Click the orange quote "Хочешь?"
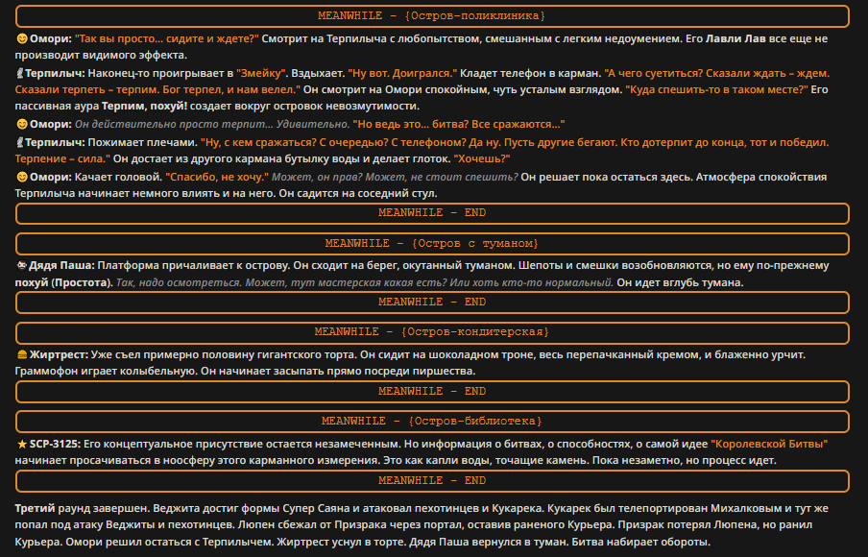 482,158
